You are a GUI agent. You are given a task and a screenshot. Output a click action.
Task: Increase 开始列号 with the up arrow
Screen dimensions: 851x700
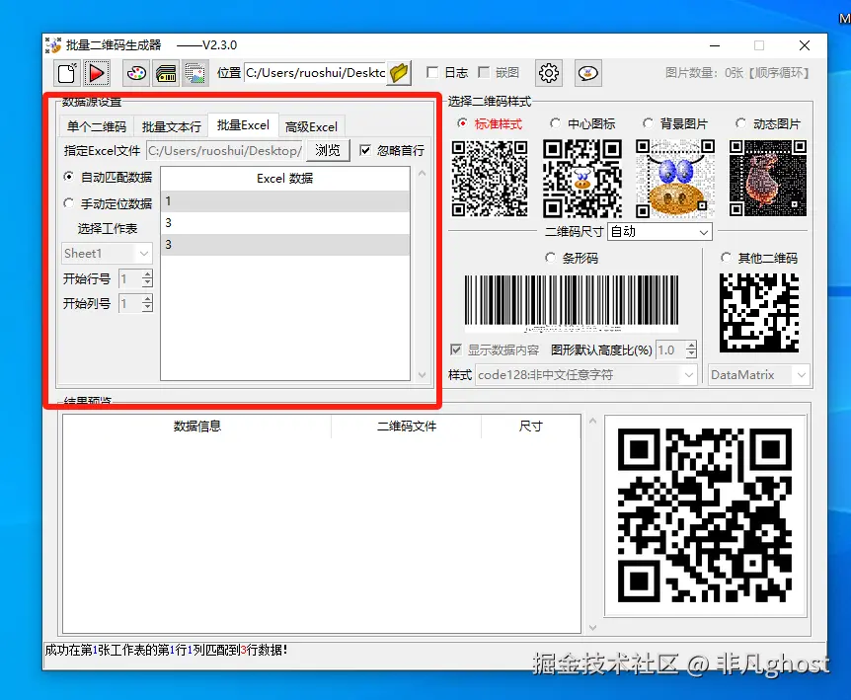coord(147,299)
